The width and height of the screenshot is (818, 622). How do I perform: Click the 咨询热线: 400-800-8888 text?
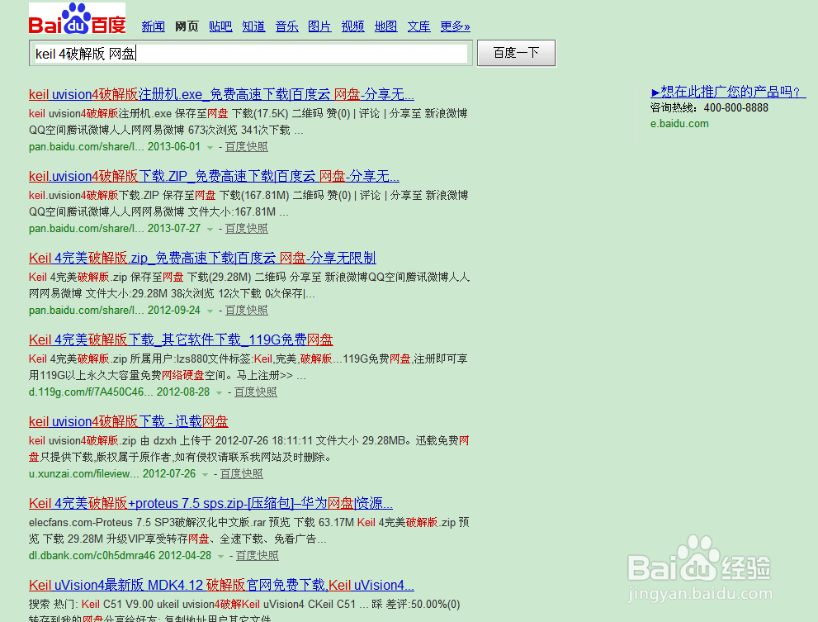(709, 108)
